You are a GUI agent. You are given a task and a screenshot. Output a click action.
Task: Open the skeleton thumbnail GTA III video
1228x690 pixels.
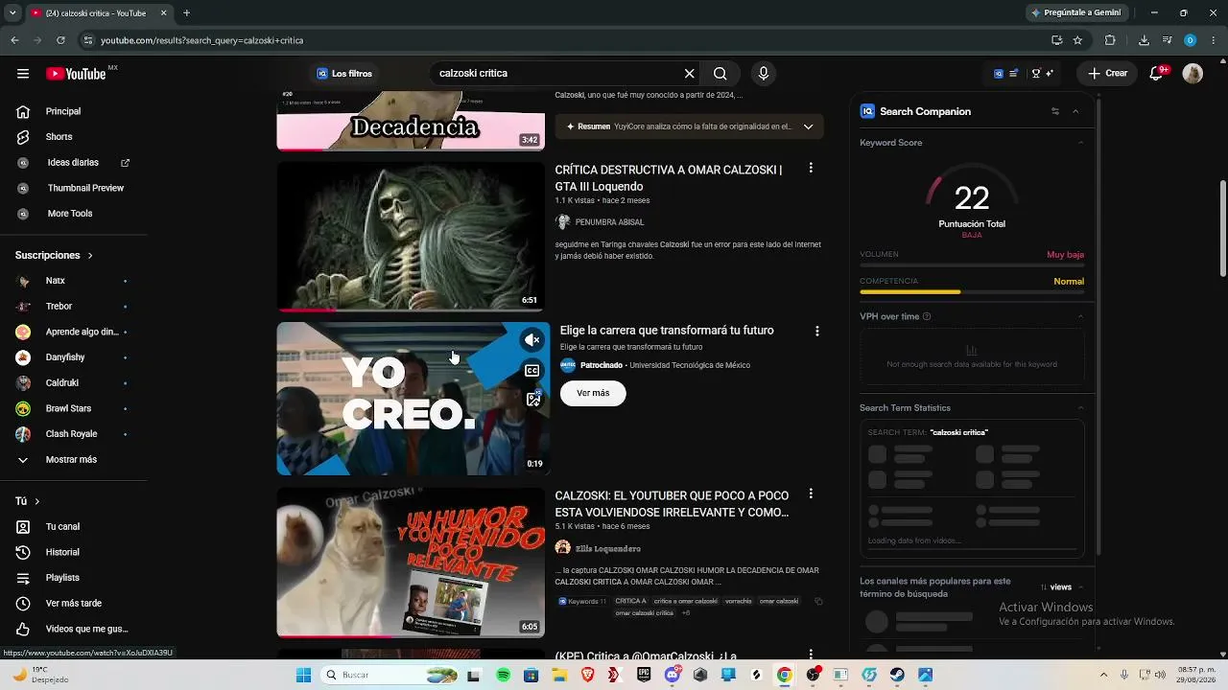click(411, 237)
